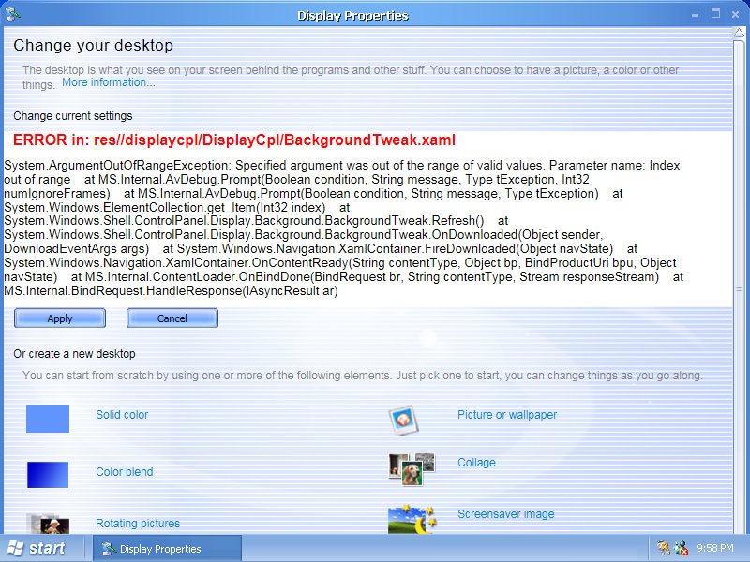The width and height of the screenshot is (750, 562).
Task: Select the Rotating pictures text link
Action: click(x=138, y=524)
